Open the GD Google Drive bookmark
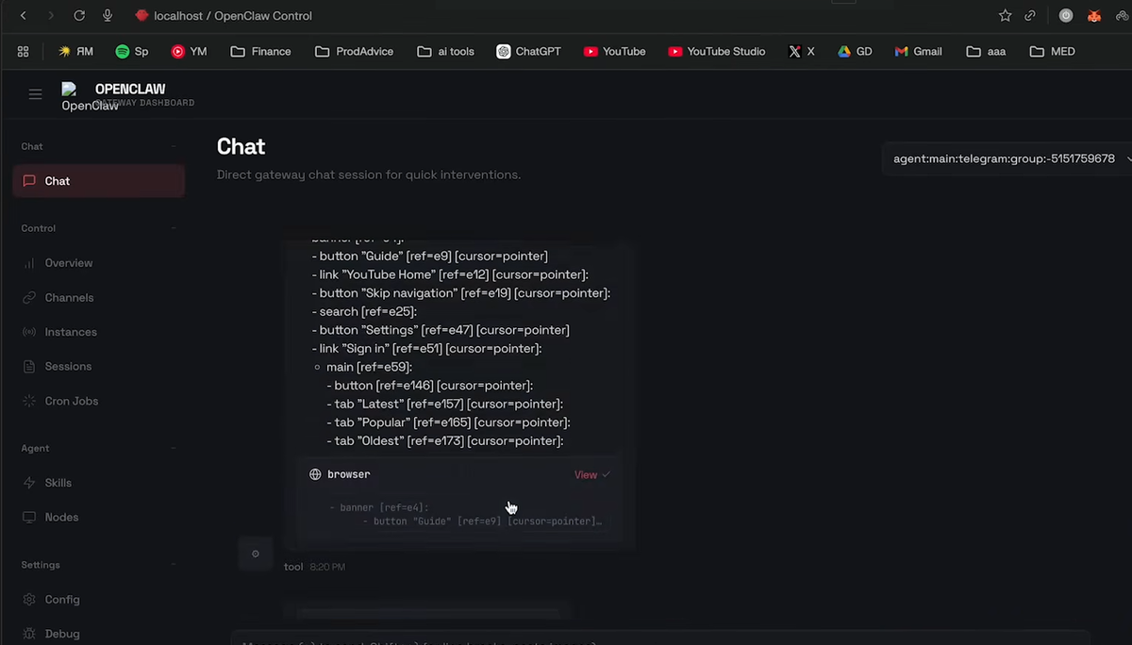The height and width of the screenshot is (645, 1132). (855, 52)
